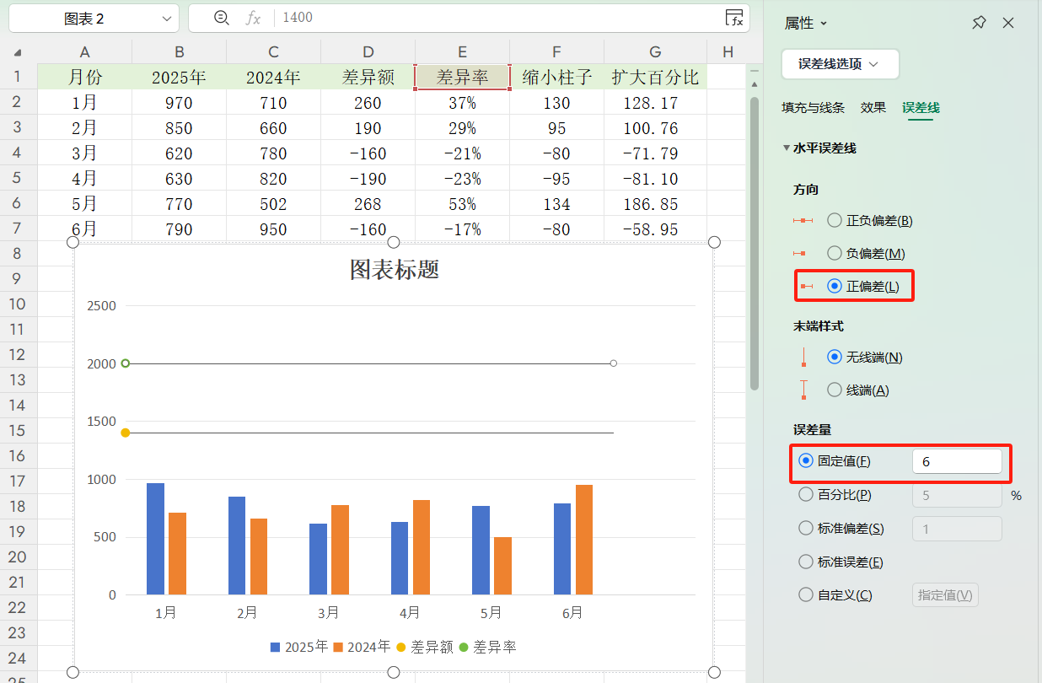Viewport: 1042px width, 683px height.
Task: Click the 固定值 input field showing 6
Action: pos(957,460)
